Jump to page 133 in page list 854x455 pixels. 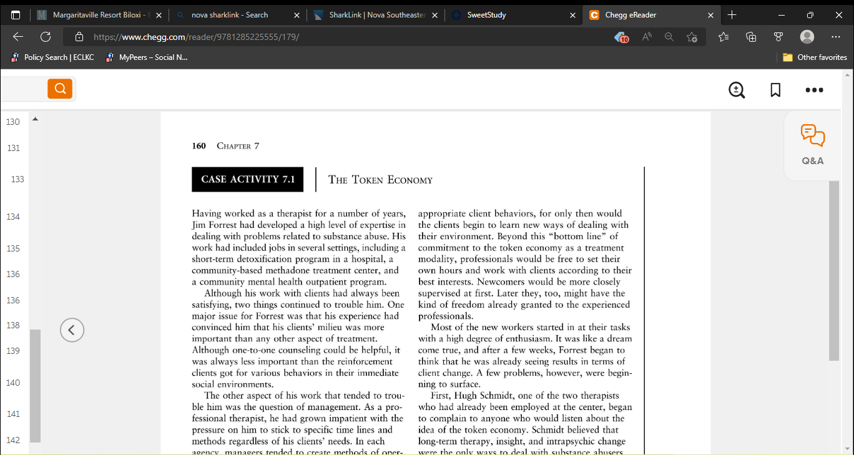(17, 179)
